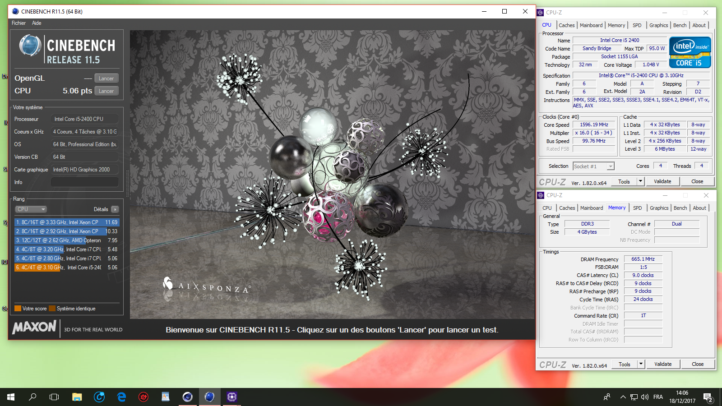Image resolution: width=722 pixels, height=406 pixels.
Task: Open Graphics tab in upper CPU-Z
Action: tap(659, 25)
